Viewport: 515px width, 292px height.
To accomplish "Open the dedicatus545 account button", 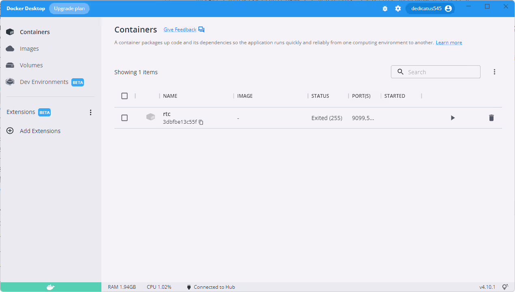I will point(430,9).
